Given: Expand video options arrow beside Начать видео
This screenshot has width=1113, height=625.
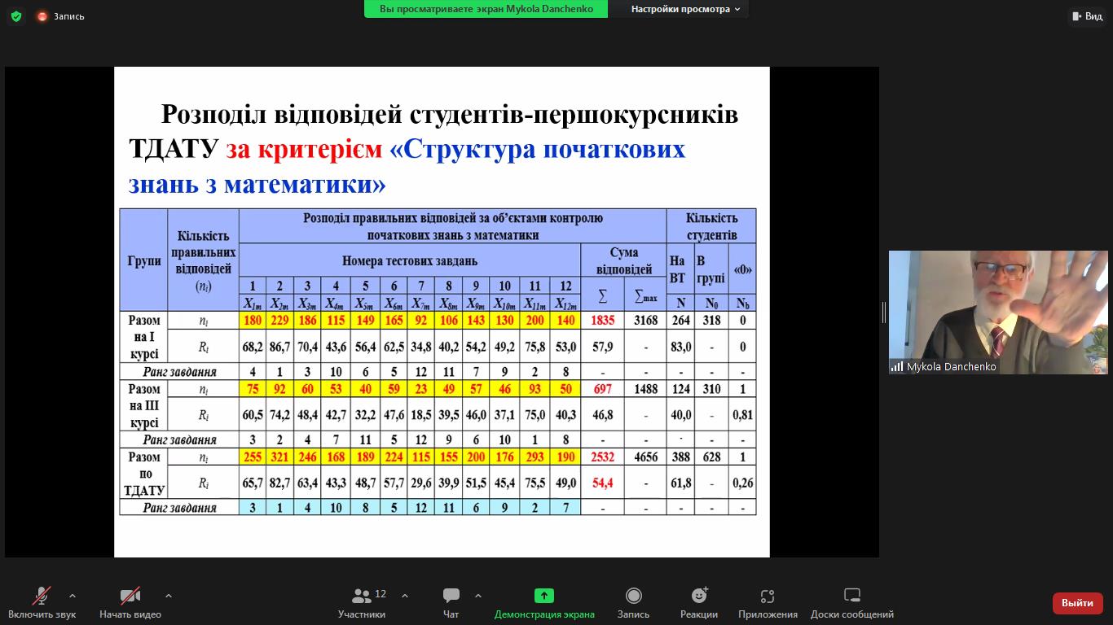Looking at the screenshot, I should click(169, 596).
